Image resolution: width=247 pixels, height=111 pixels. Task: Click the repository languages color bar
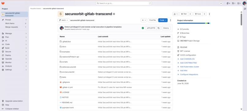tap(194, 23)
